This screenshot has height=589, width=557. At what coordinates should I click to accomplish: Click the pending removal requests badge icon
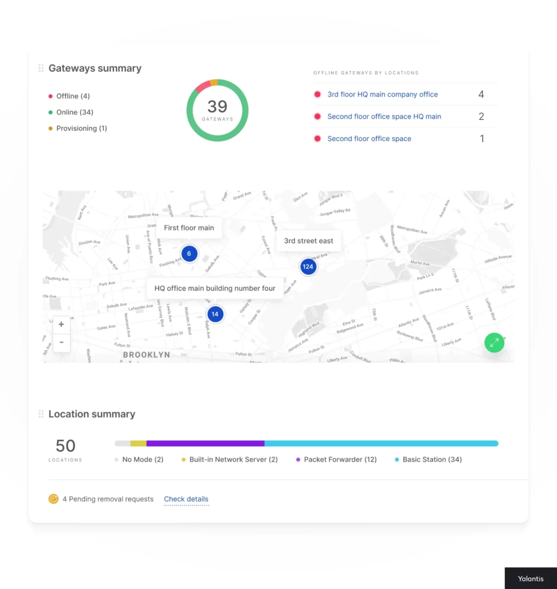pos(53,499)
